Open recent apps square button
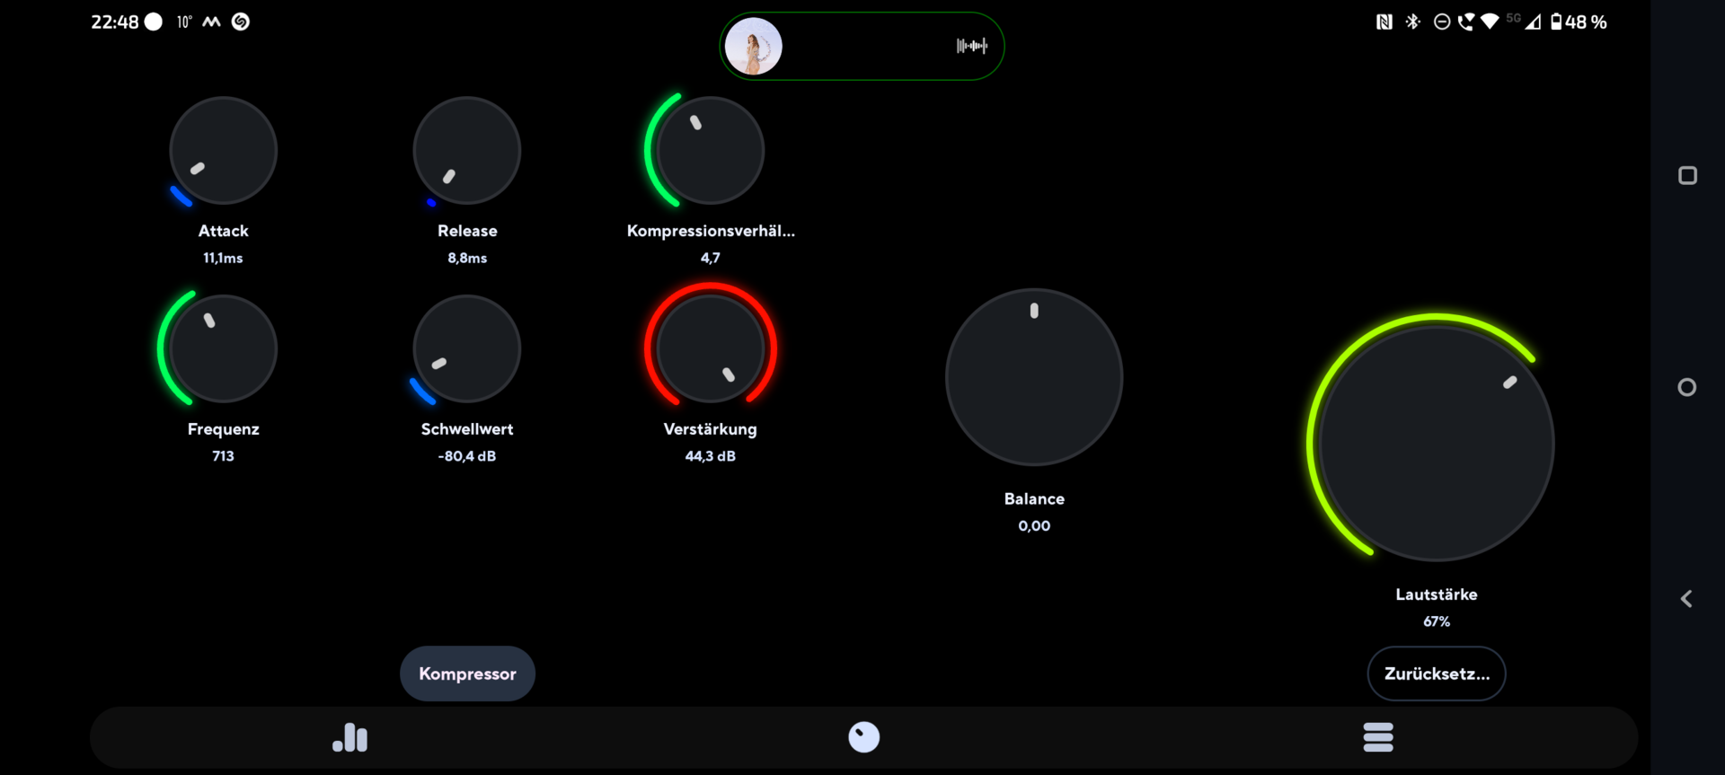 1687,176
